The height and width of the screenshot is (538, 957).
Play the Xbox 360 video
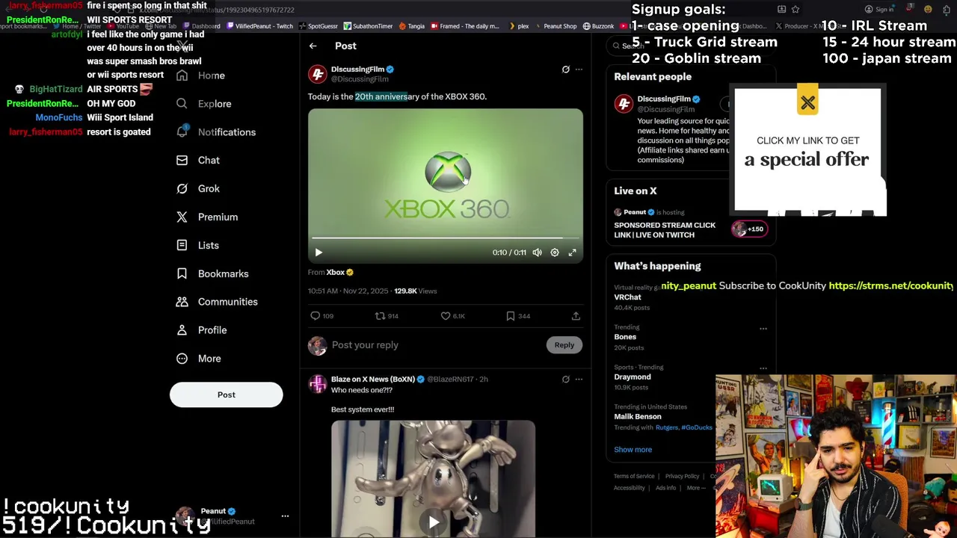[319, 253]
